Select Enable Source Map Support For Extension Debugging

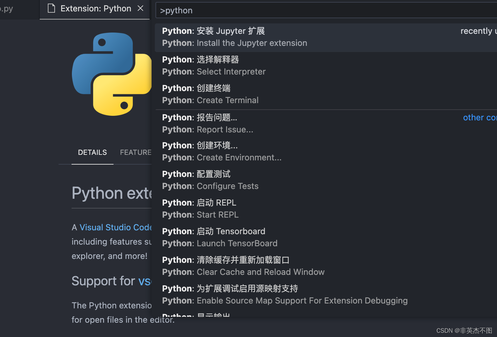pyautogui.click(x=326, y=295)
